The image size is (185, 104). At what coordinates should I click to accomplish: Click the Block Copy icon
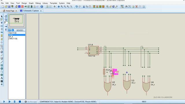(x=94, y=7)
